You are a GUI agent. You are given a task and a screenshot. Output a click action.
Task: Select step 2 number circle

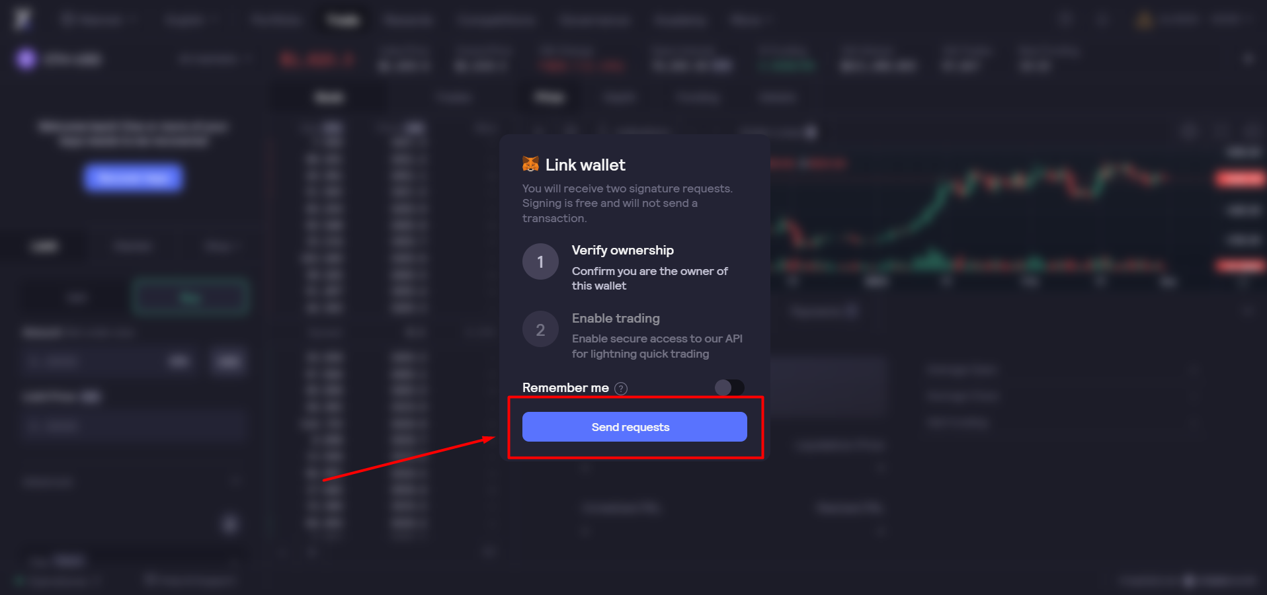click(540, 329)
